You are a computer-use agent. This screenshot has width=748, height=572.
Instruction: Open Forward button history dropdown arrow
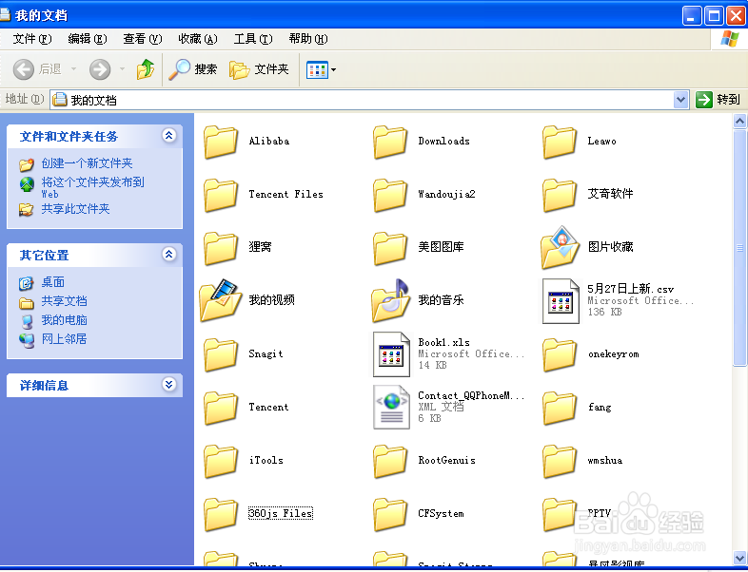(122, 69)
